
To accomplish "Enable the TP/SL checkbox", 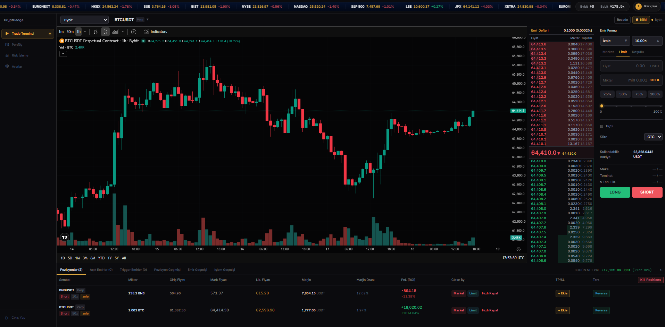I will point(602,126).
